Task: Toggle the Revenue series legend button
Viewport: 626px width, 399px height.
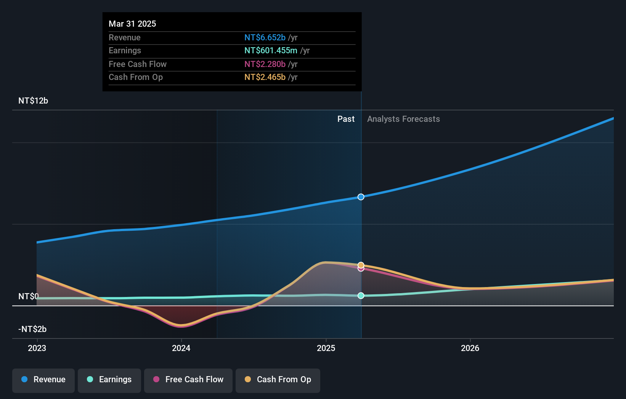Action: pyautogui.click(x=43, y=380)
